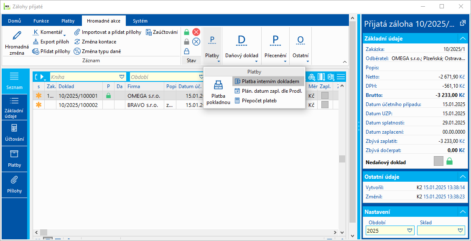Pop out the Přijatá záloha preview panel
Image resolution: width=471 pixels, height=241 pixels.
[462, 23]
